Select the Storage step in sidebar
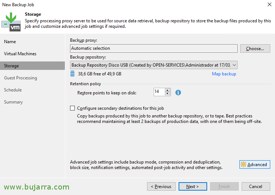This screenshot has height=195, width=275. 32,66
